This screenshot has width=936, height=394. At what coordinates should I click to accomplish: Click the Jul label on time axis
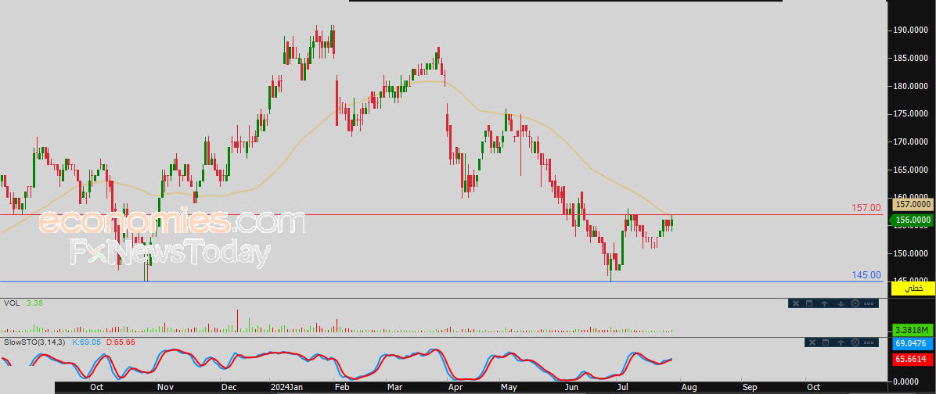(623, 388)
